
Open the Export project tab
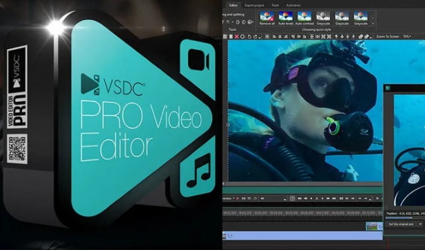[x=254, y=5]
